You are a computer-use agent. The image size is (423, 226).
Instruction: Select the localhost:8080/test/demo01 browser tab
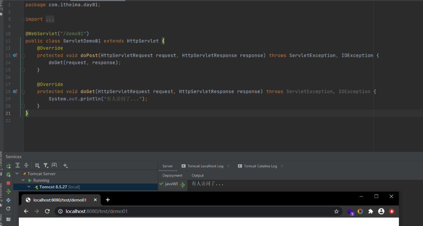point(60,200)
